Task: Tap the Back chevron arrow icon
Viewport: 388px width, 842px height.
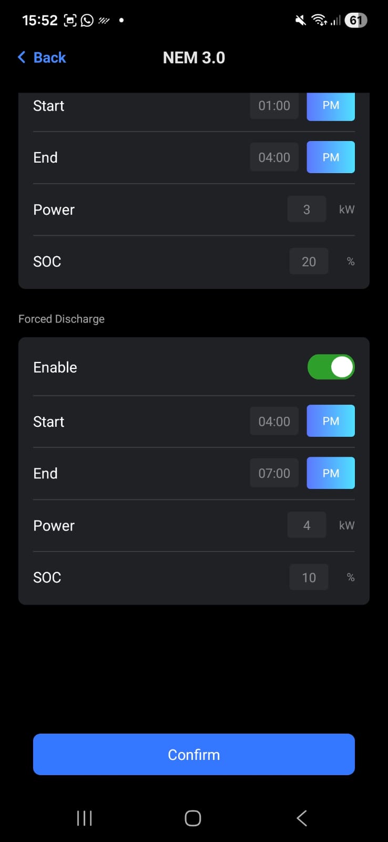Action: click(22, 57)
